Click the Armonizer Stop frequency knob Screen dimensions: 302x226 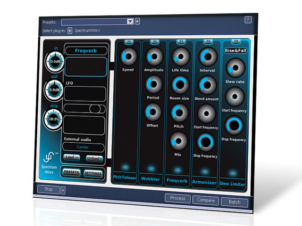[206, 142]
